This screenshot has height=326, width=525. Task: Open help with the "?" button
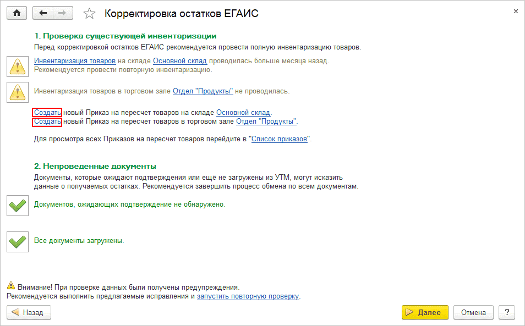(x=506, y=312)
